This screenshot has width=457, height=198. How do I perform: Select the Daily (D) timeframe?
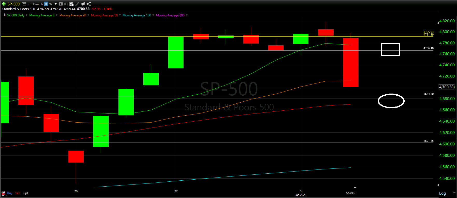[46, 4]
